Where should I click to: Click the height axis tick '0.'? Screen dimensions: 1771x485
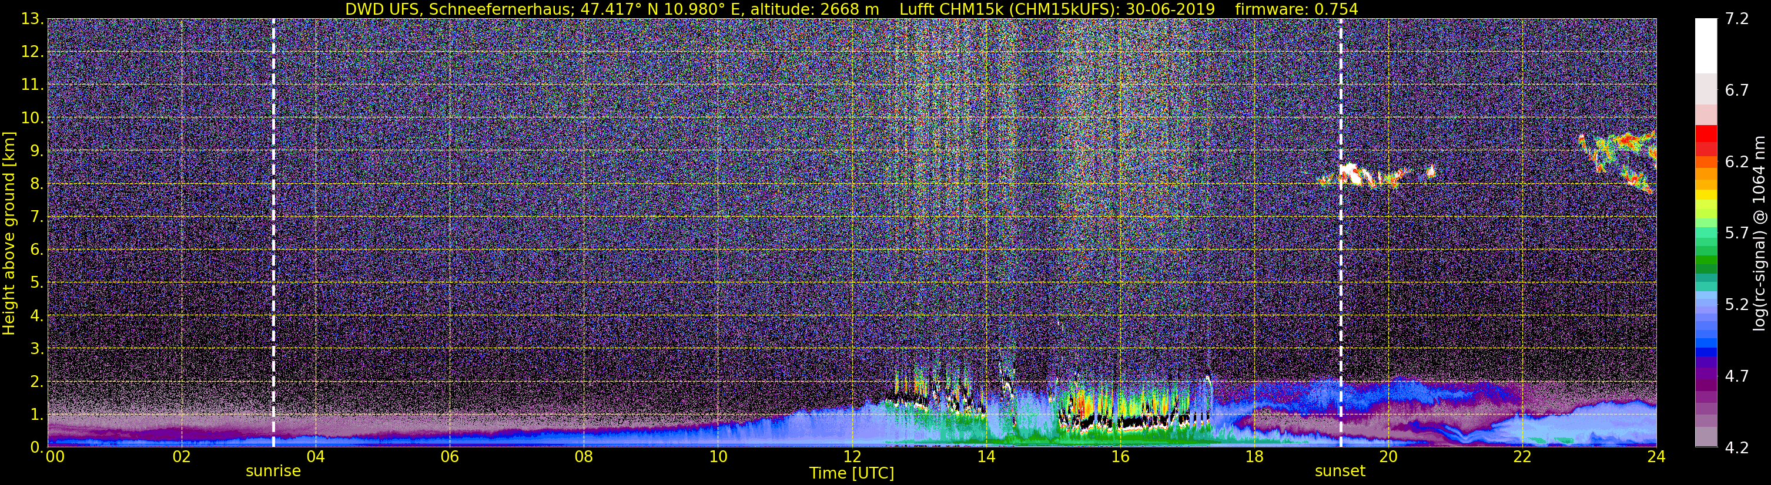click(x=36, y=447)
